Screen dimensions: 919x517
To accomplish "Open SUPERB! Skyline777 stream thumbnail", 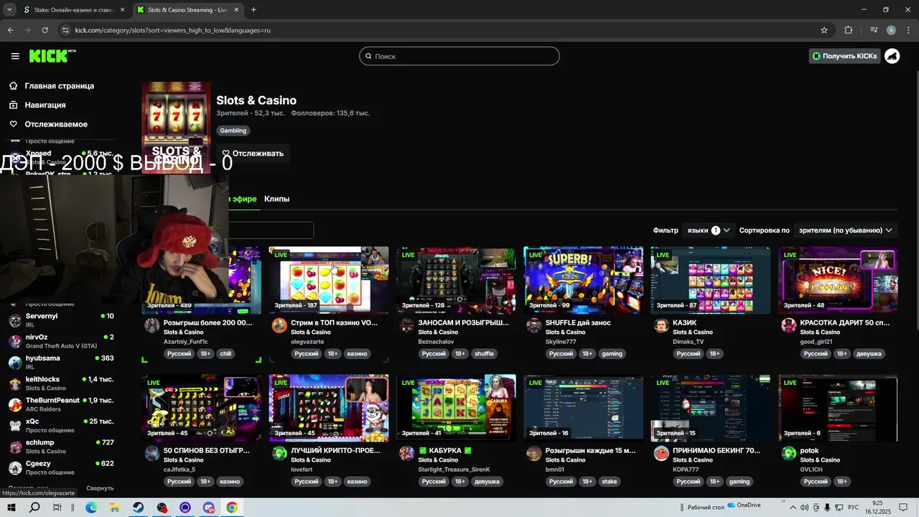I will click(x=583, y=280).
